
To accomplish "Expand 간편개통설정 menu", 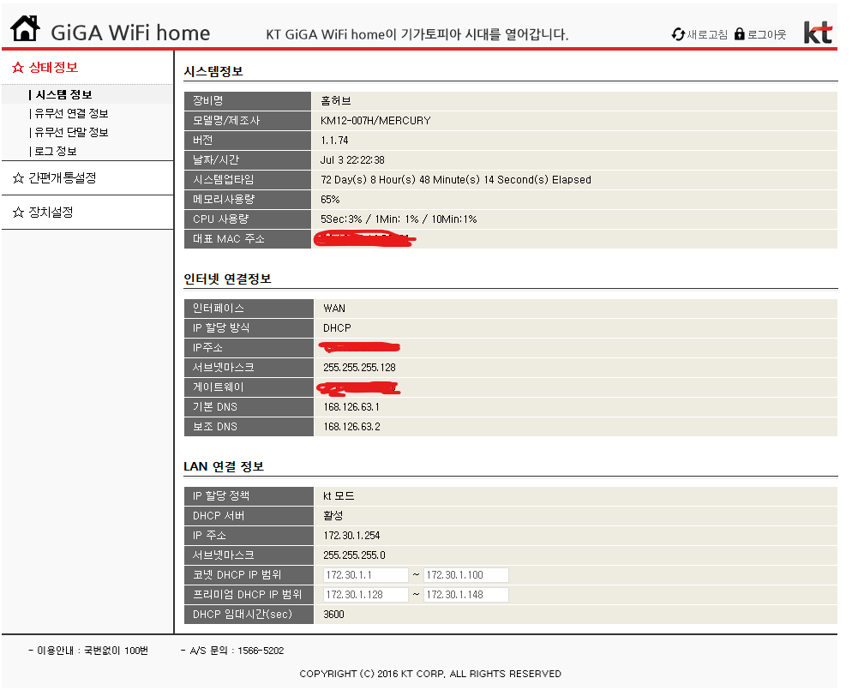I will click(63, 178).
